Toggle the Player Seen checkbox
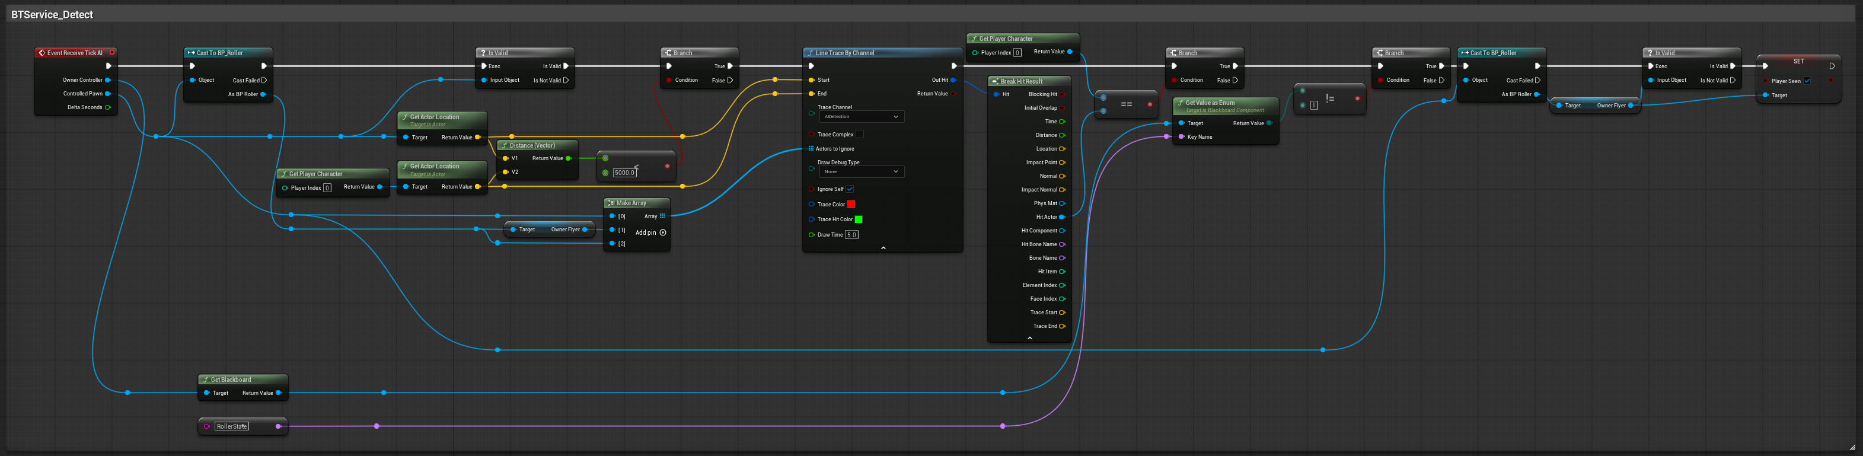Screen dimensions: 1863x456 pos(1807,81)
